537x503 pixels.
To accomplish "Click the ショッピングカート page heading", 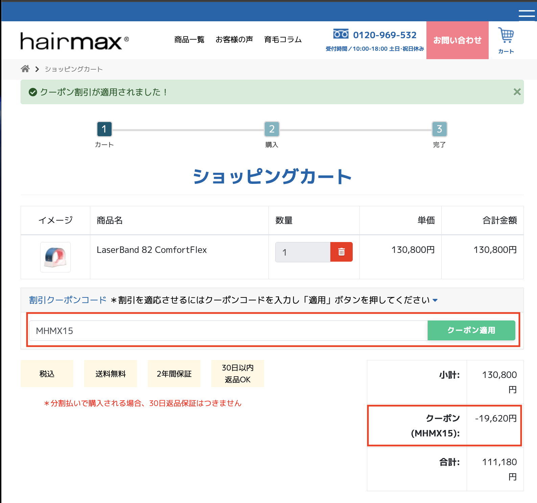I will (272, 176).
